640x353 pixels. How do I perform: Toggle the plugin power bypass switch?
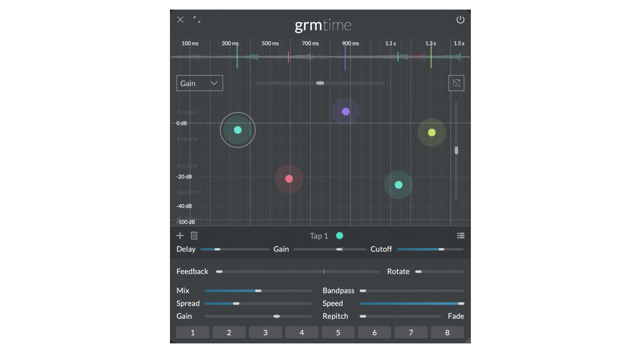(x=461, y=19)
